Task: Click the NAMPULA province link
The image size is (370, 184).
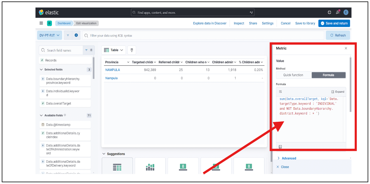Action: 113,70
